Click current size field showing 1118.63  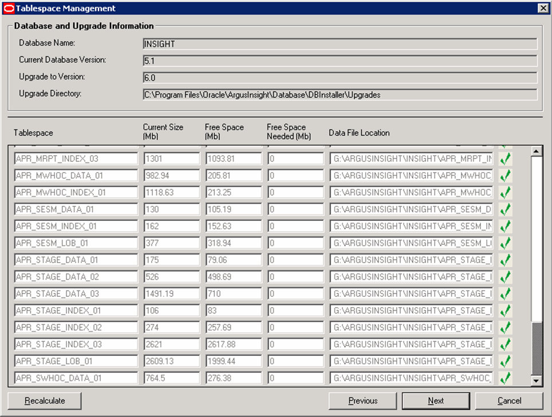pos(172,193)
